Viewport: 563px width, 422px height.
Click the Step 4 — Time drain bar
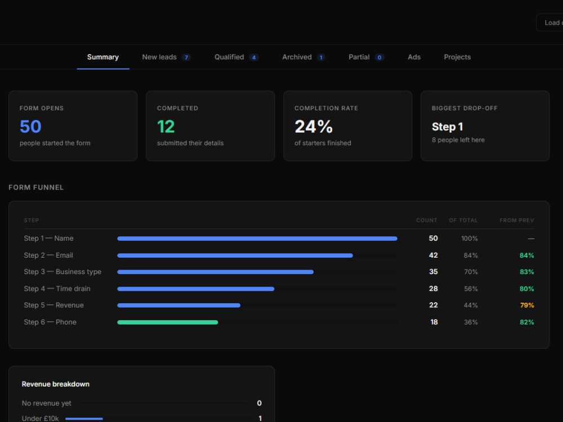196,289
